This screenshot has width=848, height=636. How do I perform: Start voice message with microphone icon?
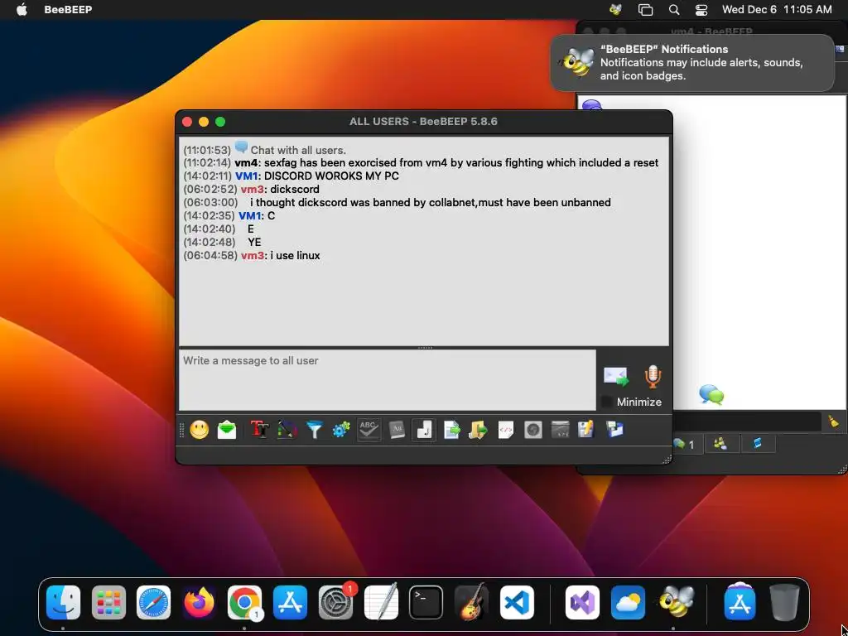coord(653,377)
